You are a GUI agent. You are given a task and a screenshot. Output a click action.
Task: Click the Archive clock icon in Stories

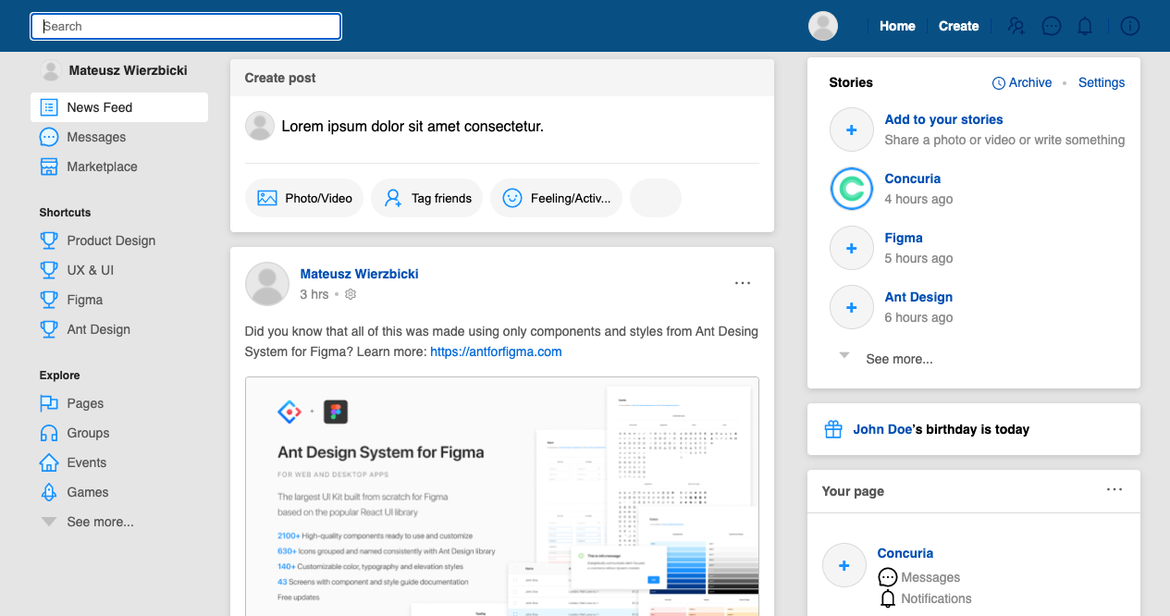[x=999, y=83]
